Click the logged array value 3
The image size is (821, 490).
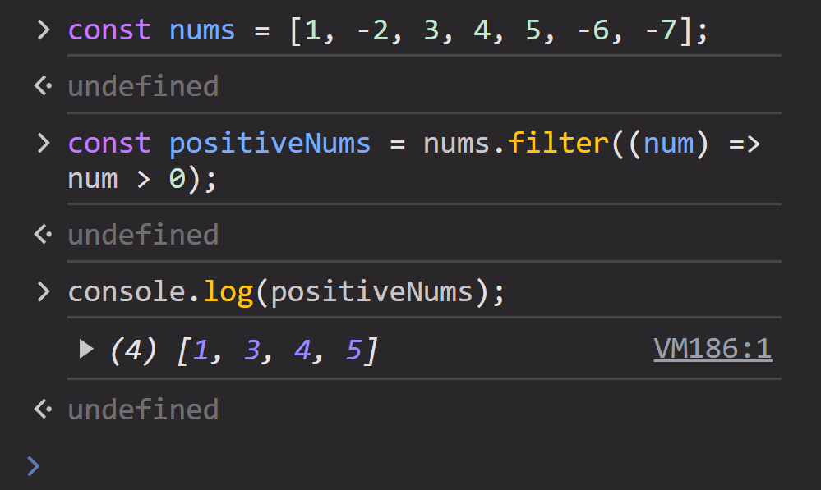pyautogui.click(x=252, y=350)
